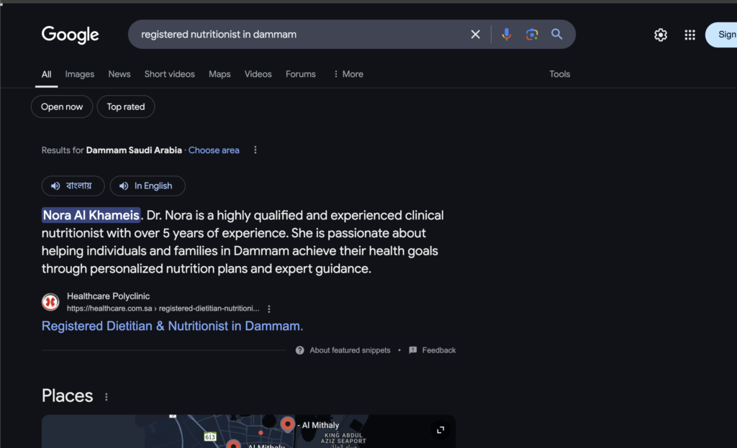Click the Choose area link
737x448 pixels.
214,150
